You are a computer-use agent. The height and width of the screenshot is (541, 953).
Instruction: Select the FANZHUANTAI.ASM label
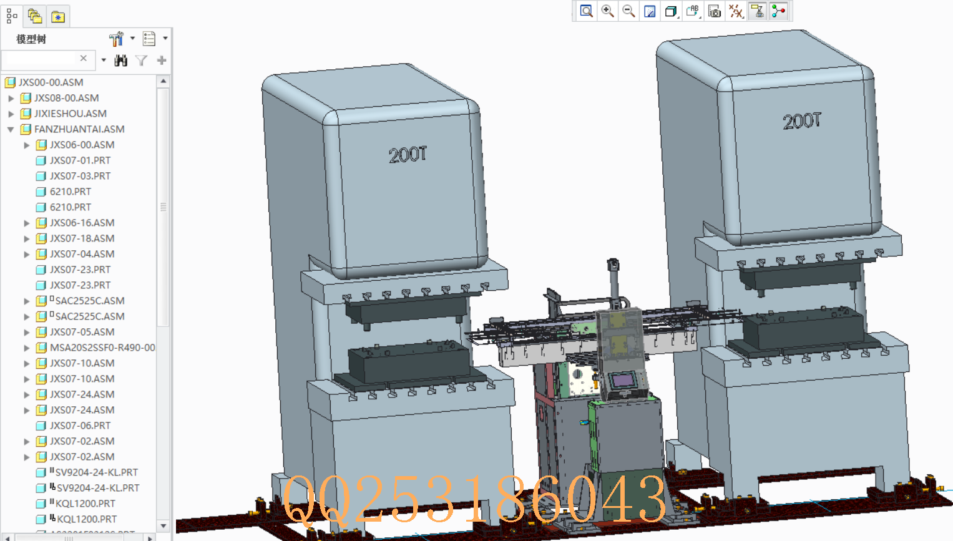pos(79,129)
